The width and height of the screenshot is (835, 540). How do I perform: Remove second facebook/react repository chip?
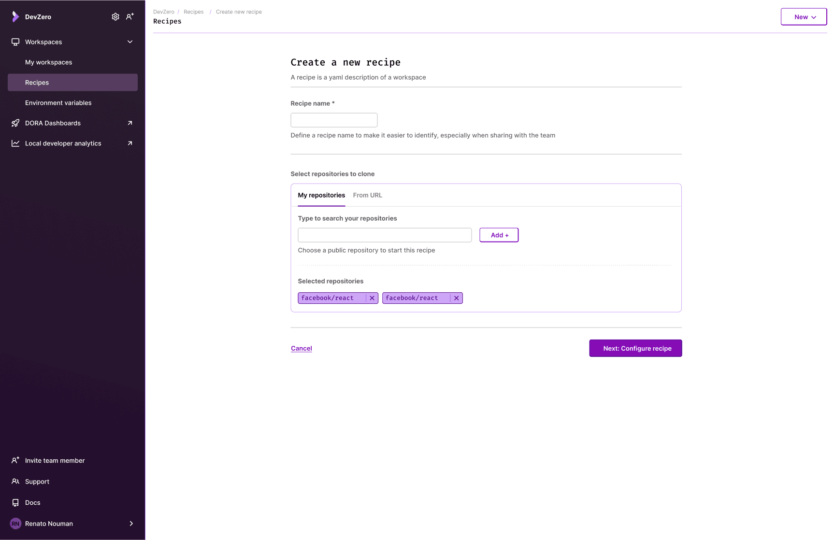456,298
